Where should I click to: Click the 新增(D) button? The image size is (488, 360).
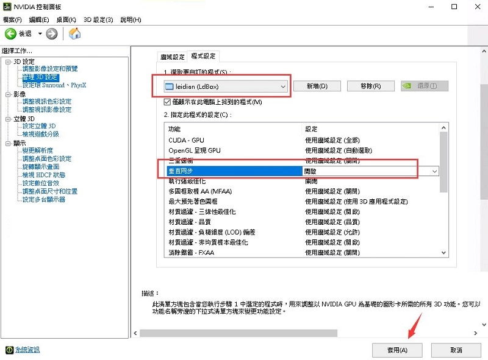[315, 86]
